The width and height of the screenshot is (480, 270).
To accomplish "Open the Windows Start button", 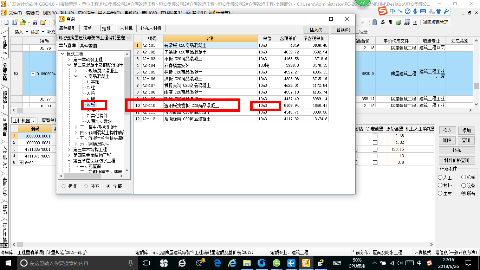I will [x=8, y=263].
